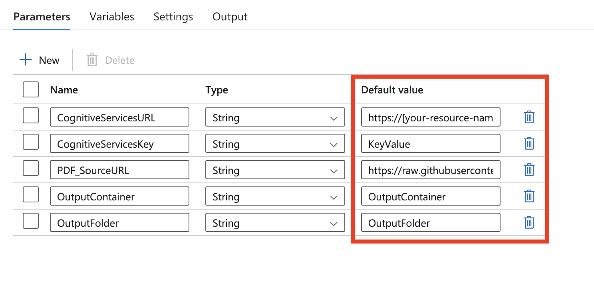
Task: Open Type dropdown for CognitiveServicesURL
Action: (x=275, y=118)
